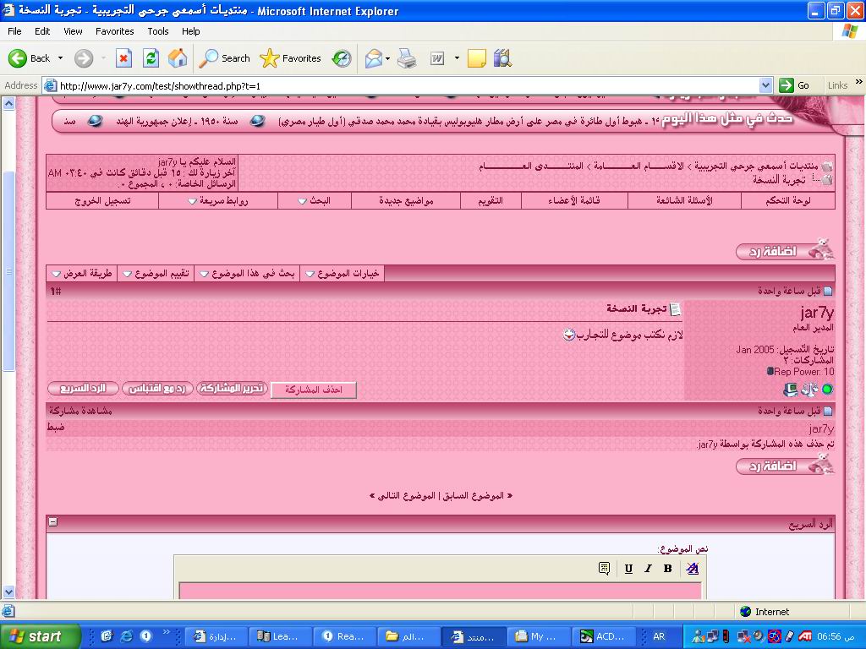
Task: Click the page icon beside the Address field
Action: (x=50, y=85)
